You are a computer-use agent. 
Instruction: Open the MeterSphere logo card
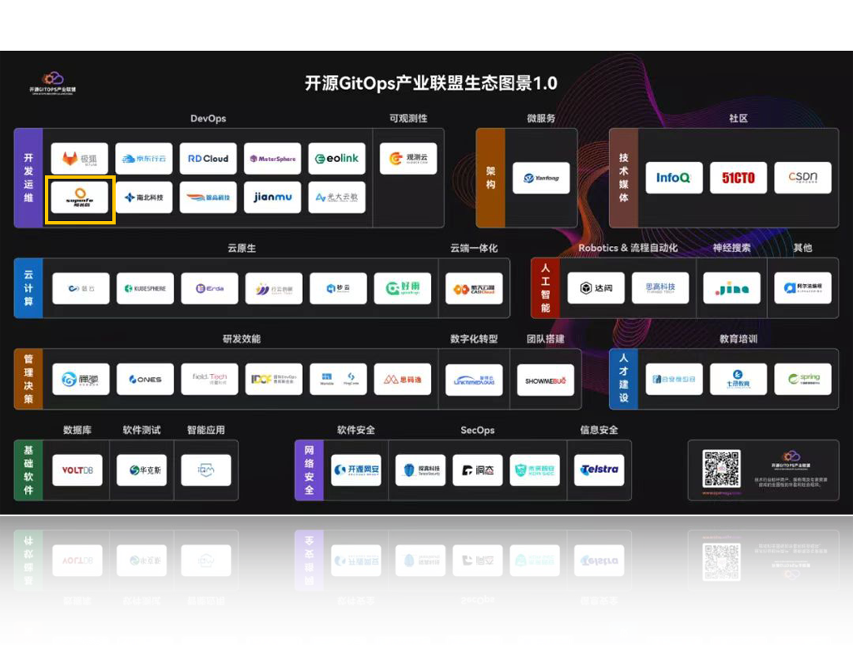[272, 159]
